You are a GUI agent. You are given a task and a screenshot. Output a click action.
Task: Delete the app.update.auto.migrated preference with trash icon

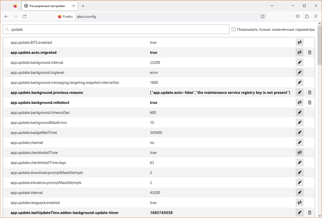310,53
